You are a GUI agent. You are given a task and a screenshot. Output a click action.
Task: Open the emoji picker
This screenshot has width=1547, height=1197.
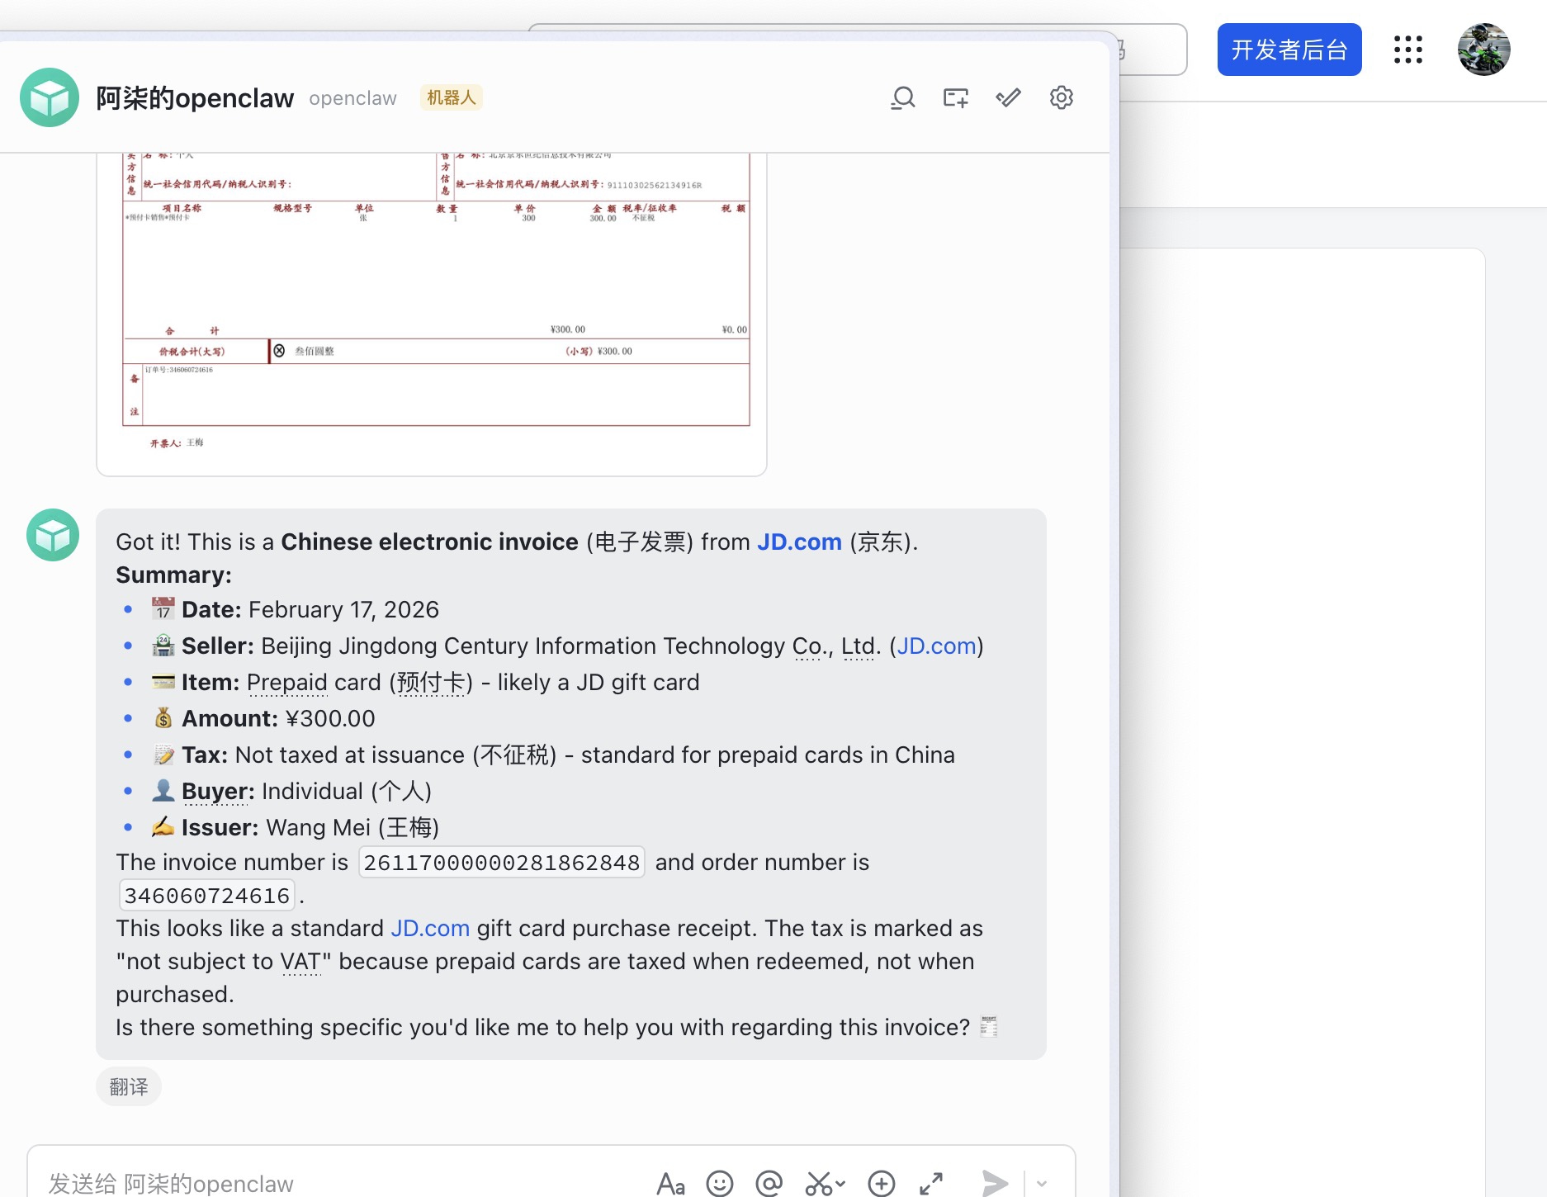point(720,1184)
